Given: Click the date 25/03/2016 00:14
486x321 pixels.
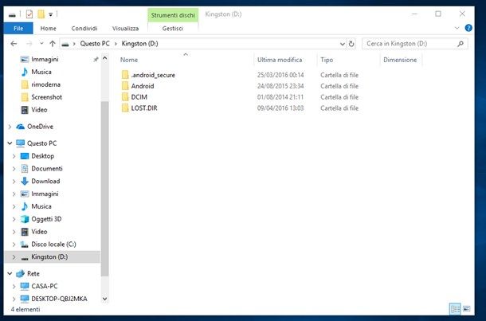Looking at the screenshot, I should (x=280, y=75).
